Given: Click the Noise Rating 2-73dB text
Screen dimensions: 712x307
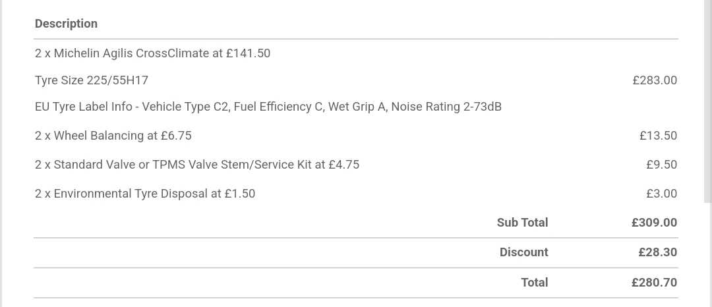Looking at the screenshot, I should coord(446,107).
